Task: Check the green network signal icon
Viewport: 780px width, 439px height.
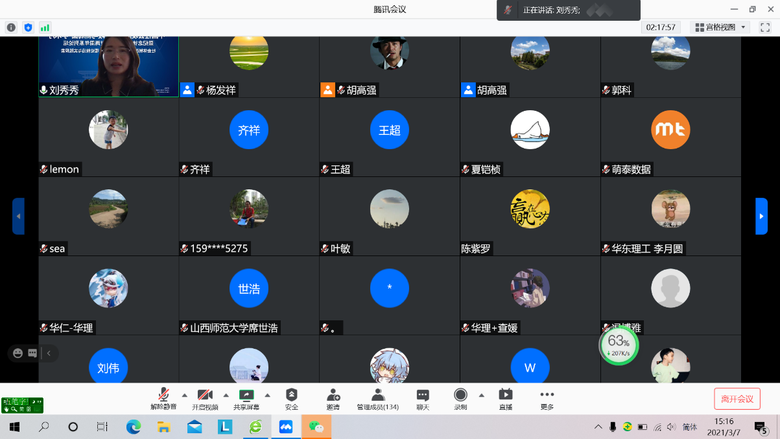Action: click(45, 27)
